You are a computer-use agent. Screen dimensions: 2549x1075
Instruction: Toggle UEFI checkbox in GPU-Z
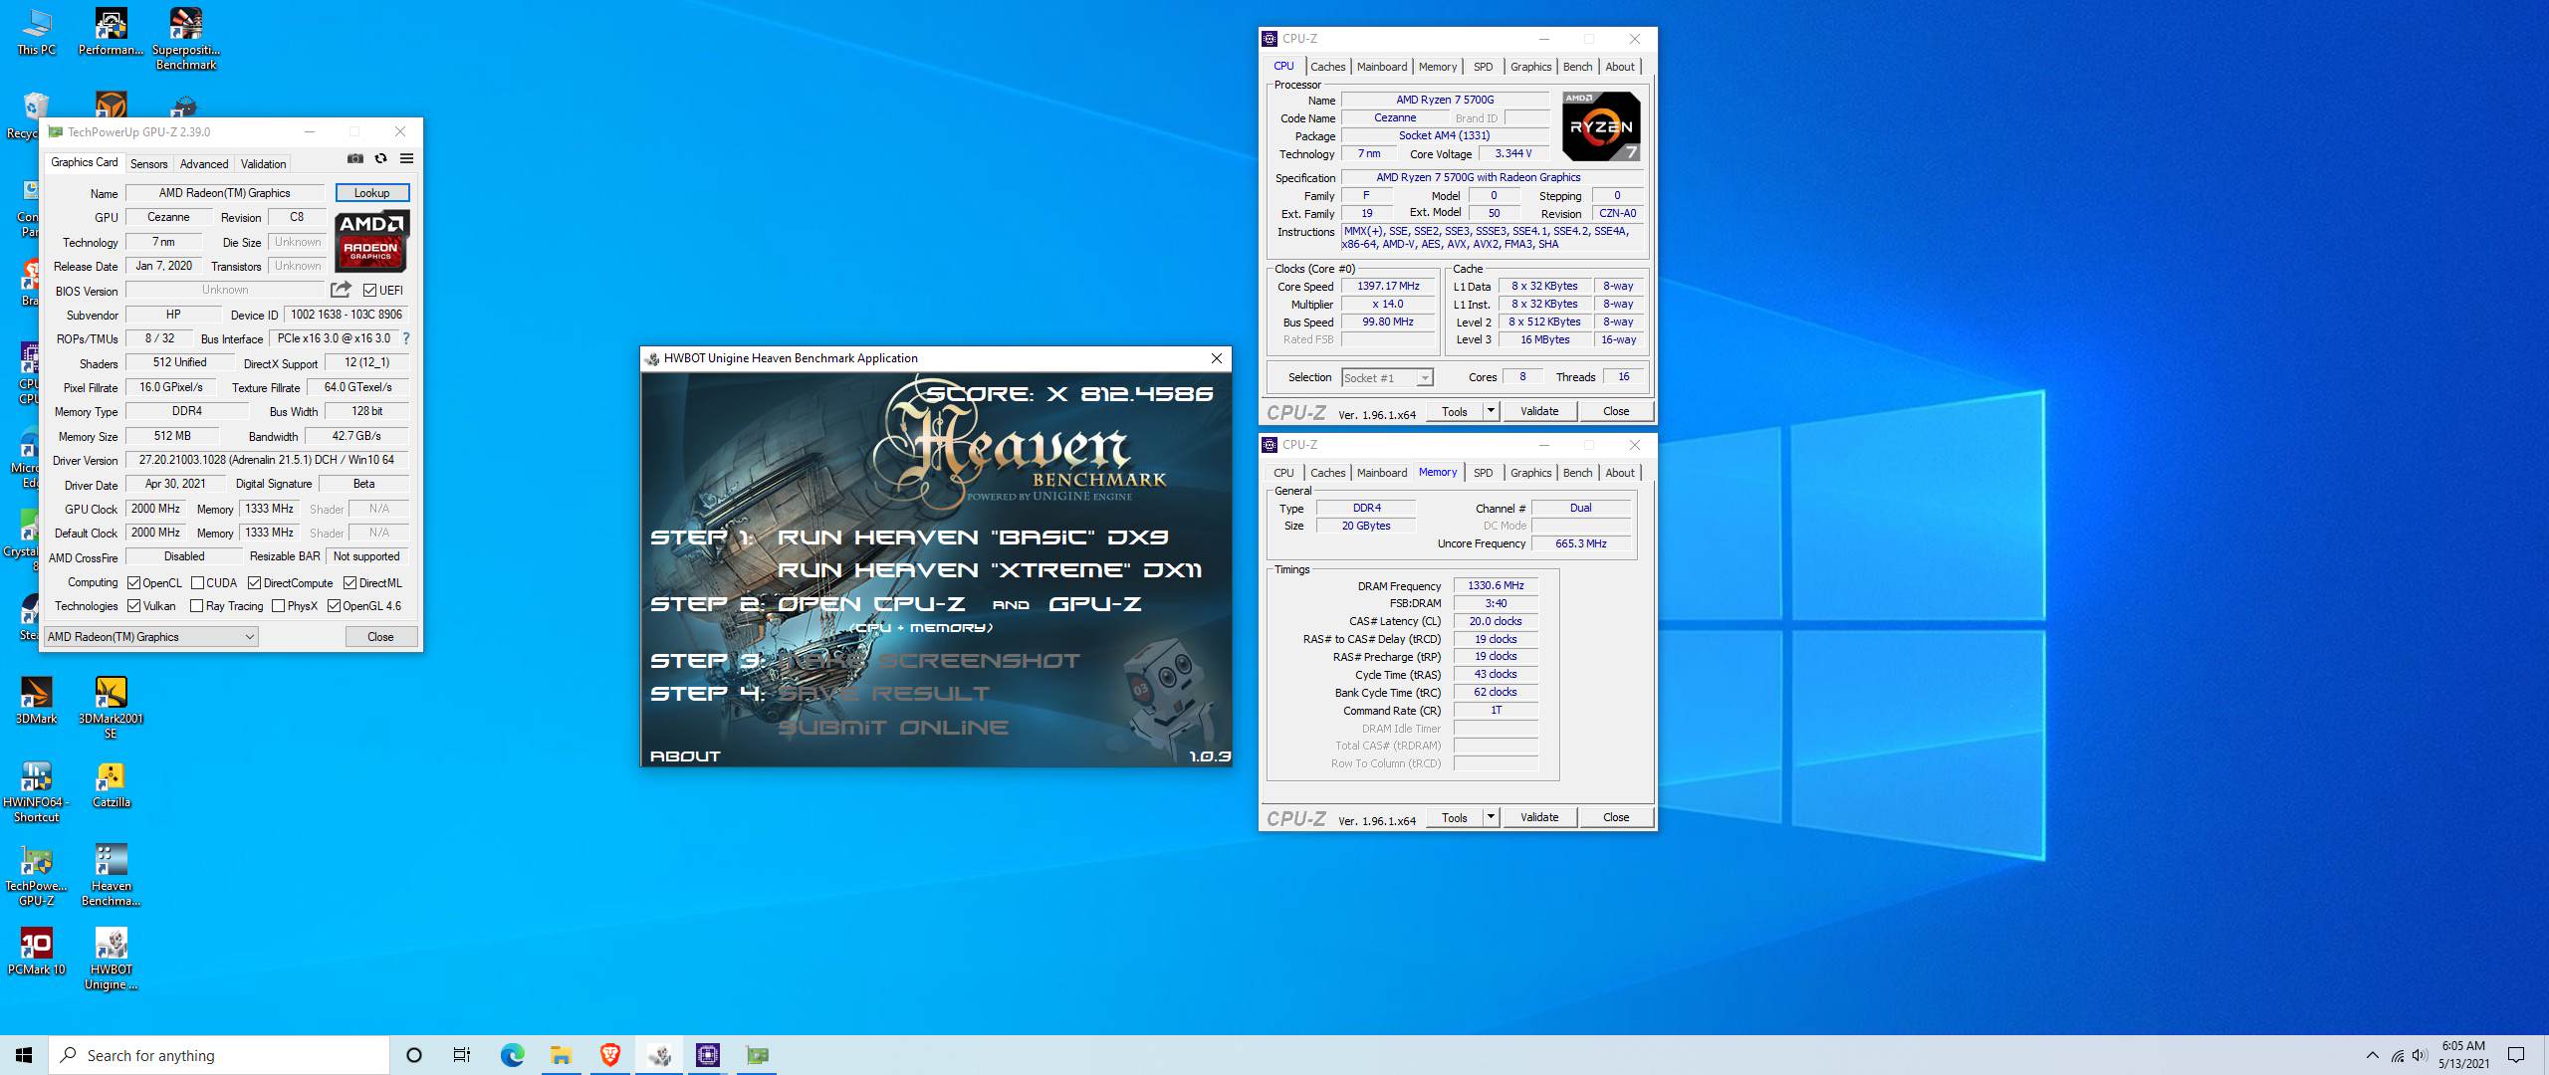click(369, 291)
